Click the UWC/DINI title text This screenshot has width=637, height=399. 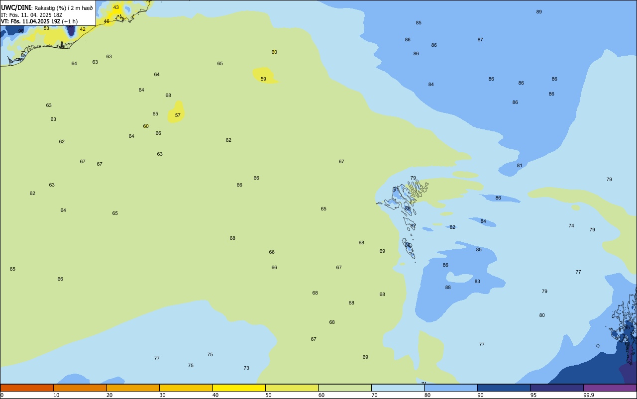(16, 8)
